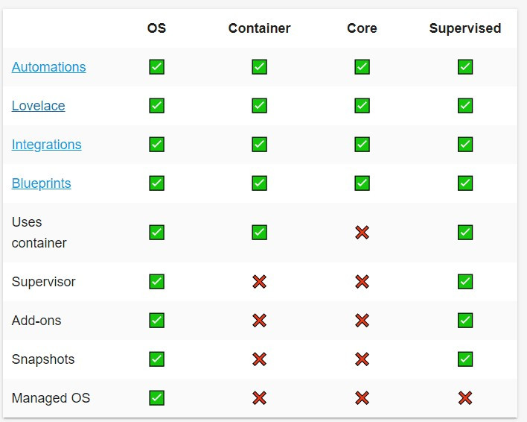The image size is (527, 422).
Task: Open the Blueprints link
Action: pyautogui.click(x=41, y=183)
